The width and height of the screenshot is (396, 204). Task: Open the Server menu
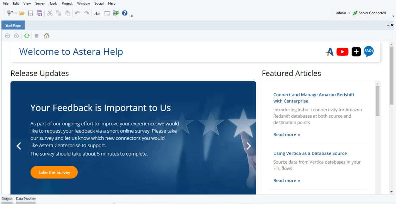point(40,4)
